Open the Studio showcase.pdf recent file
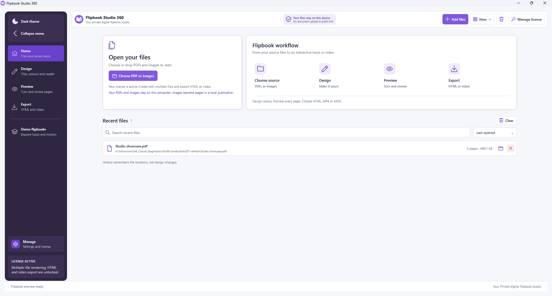Image resolution: width=552 pixels, height=296 pixels. 310,148
